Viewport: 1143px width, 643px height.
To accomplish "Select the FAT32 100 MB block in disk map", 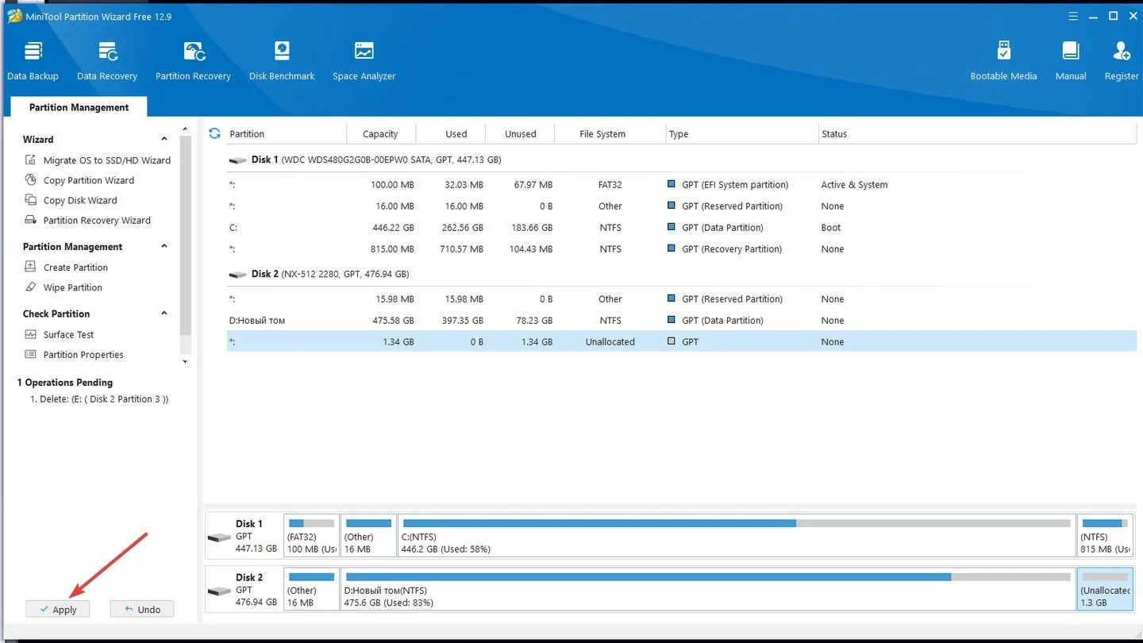I will 312,536.
